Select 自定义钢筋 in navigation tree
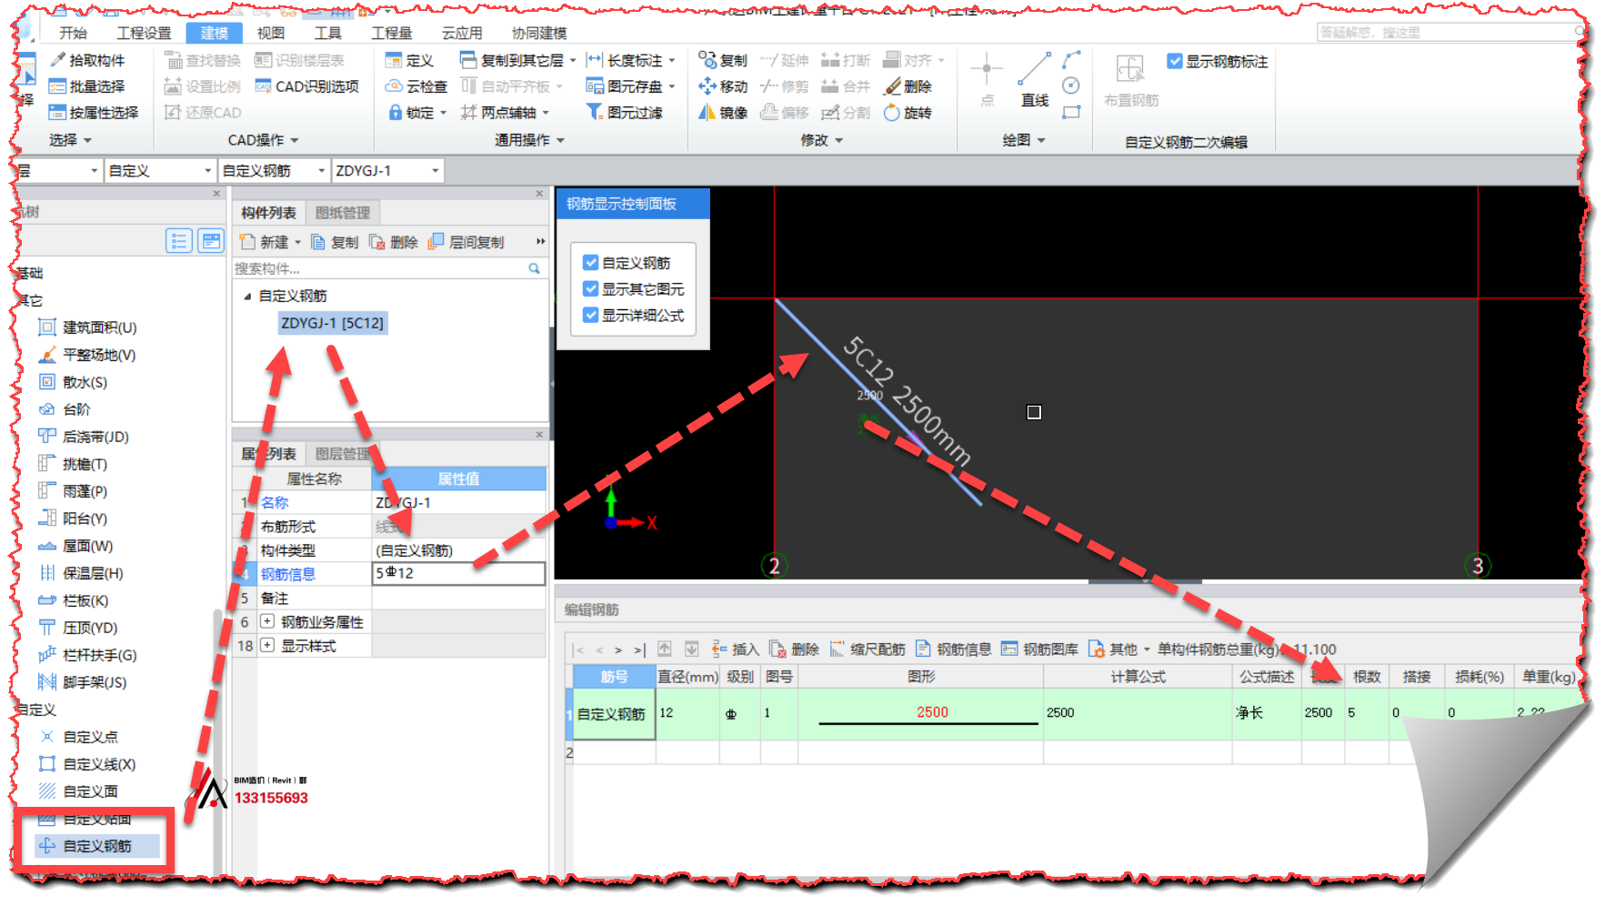This screenshot has width=1615, height=916. (97, 846)
